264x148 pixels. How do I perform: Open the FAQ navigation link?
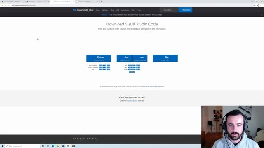pos(133,10)
